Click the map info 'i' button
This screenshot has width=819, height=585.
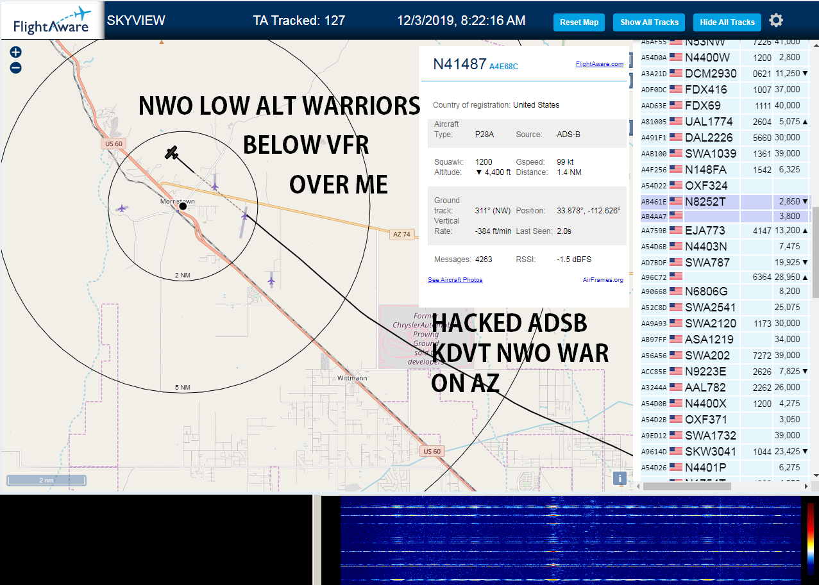point(620,477)
